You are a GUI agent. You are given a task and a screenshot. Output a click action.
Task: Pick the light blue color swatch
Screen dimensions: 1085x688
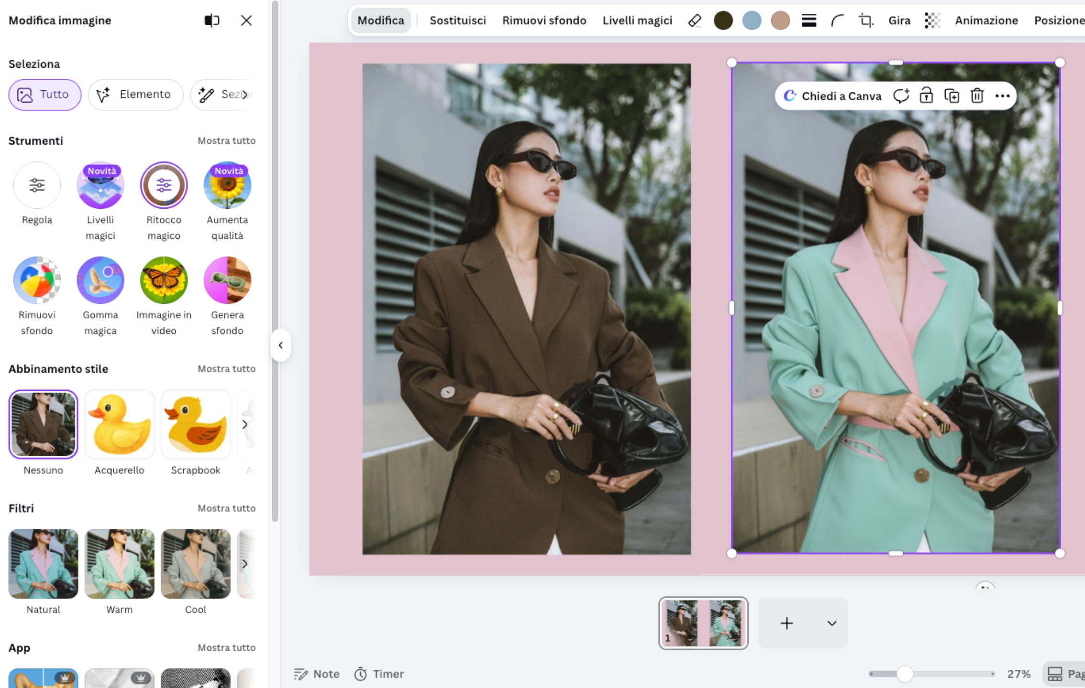752,21
